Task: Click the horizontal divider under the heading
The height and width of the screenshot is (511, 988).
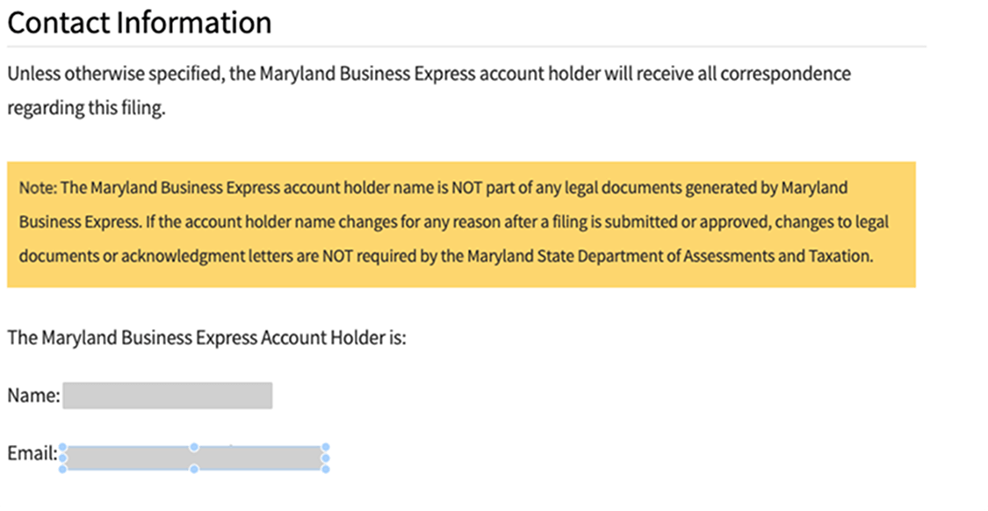Action: pyautogui.click(x=467, y=46)
